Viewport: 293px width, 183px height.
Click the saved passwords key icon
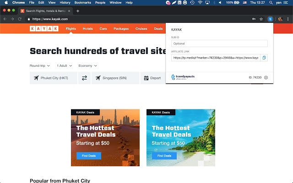pos(254,19)
